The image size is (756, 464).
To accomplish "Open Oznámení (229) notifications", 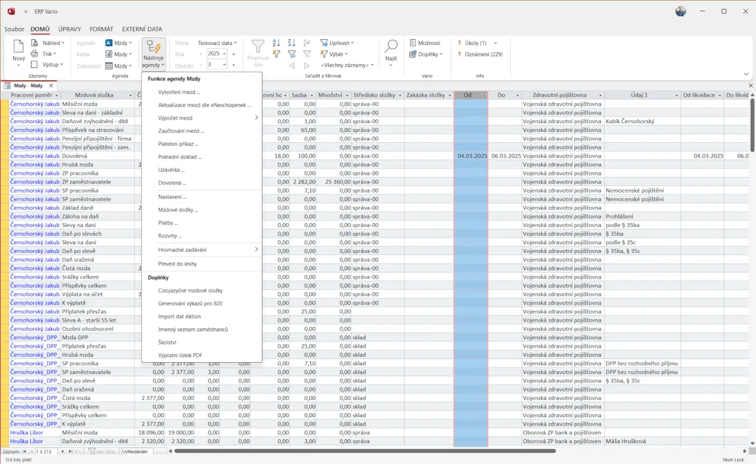I will point(483,54).
